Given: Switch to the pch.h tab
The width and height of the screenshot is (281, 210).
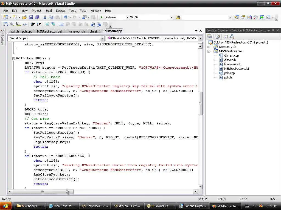Looking at the screenshot, I should [x=15, y=31].
